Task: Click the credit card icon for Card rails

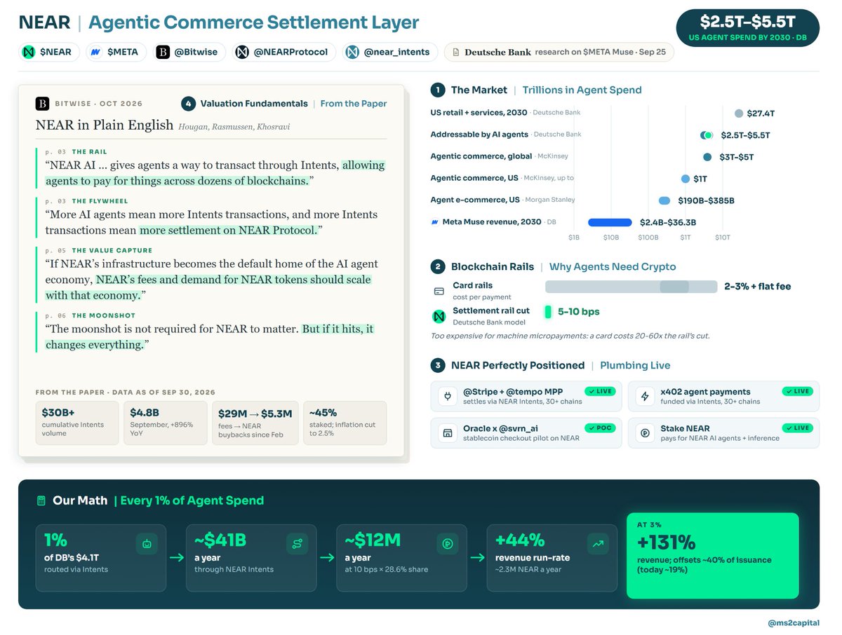Action: (x=439, y=291)
